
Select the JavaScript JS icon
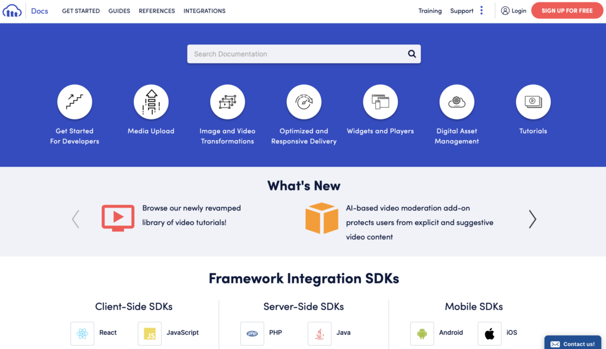tap(150, 333)
